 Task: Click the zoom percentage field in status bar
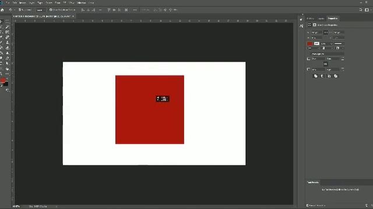pos(16,207)
